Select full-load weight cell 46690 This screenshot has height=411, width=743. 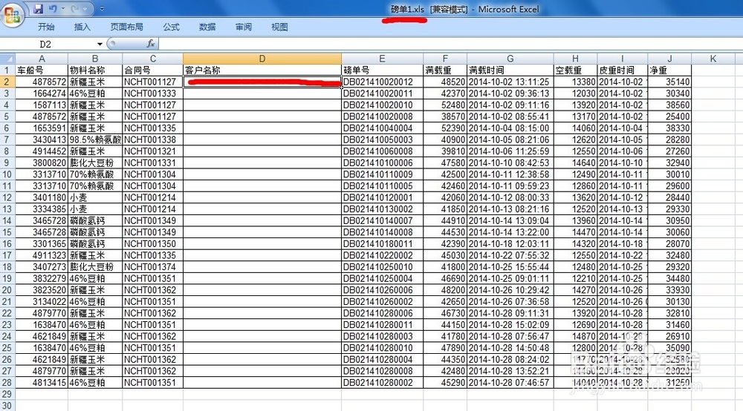coord(445,278)
